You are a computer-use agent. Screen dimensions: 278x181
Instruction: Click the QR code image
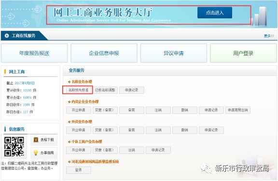coord(14,146)
